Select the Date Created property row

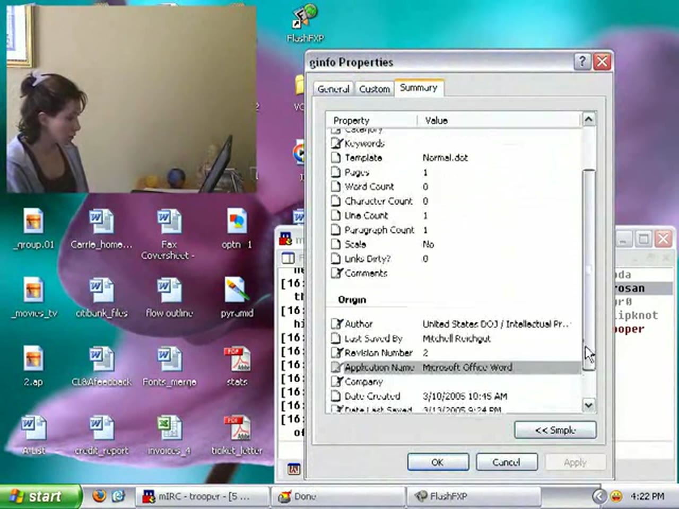click(454, 396)
